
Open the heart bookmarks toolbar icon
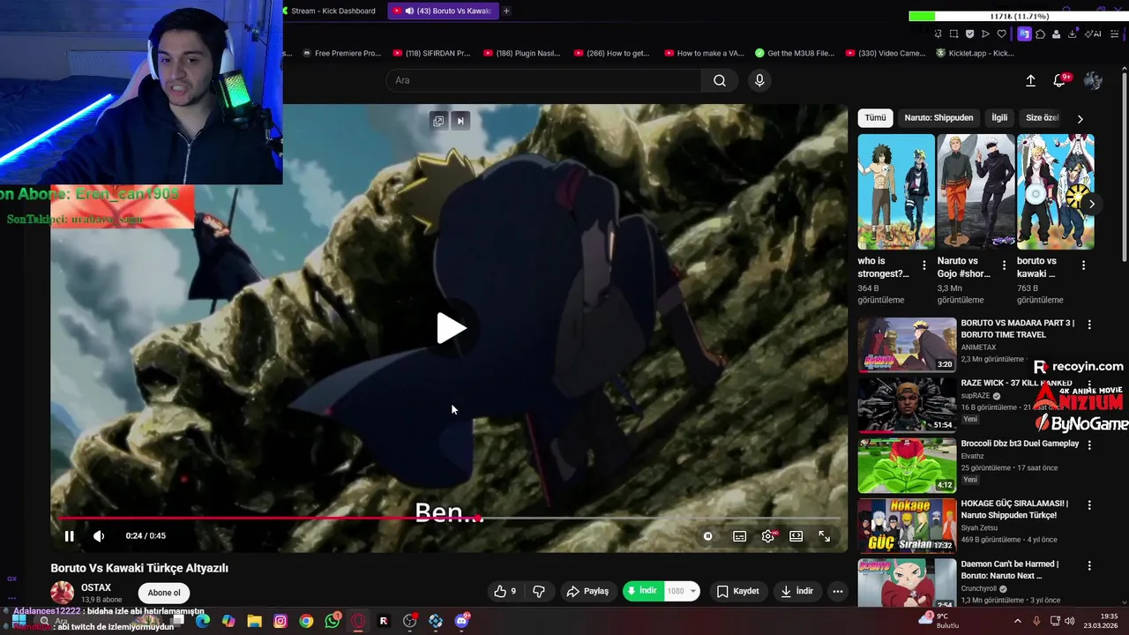(x=1001, y=34)
